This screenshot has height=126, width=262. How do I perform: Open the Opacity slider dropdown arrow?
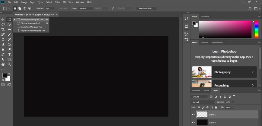click(233, 102)
